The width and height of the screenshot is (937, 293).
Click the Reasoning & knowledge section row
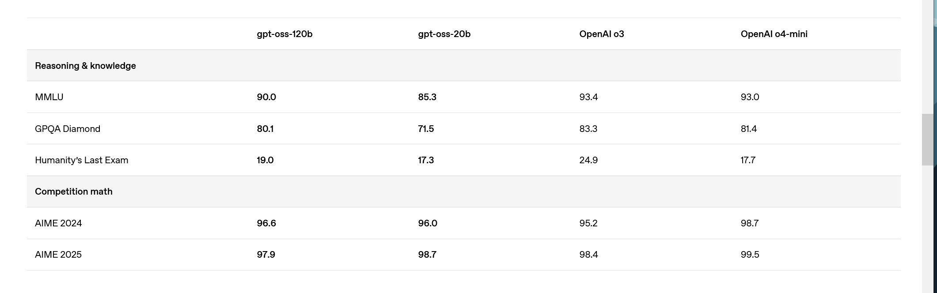click(x=464, y=65)
